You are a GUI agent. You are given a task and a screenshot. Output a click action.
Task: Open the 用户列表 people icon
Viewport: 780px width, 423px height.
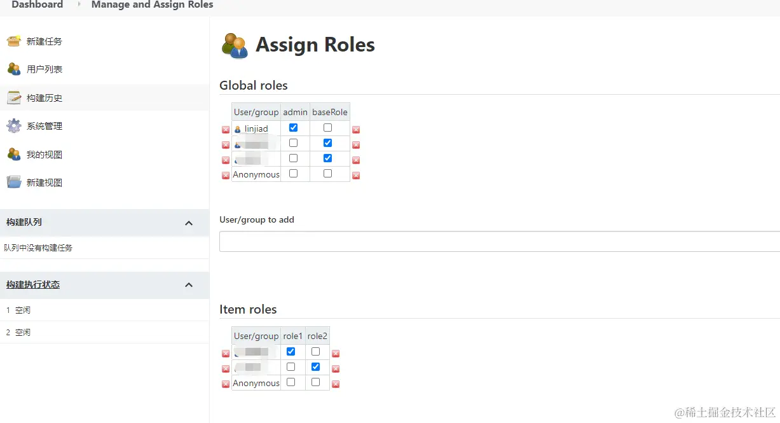click(x=14, y=69)
